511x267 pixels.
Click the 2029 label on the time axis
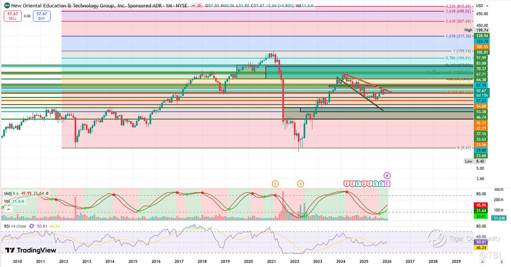point(456,262)
